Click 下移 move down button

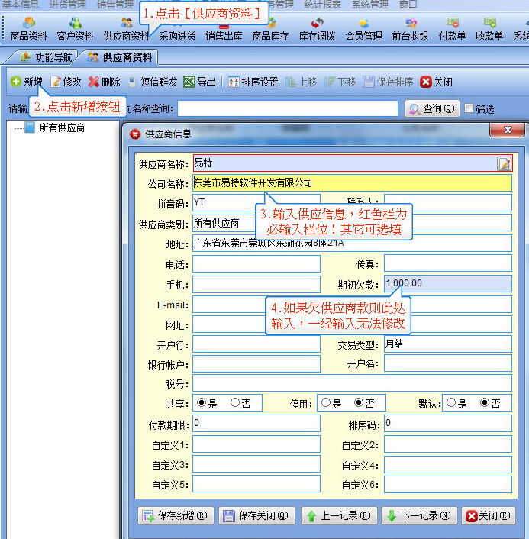[x=340, y=82]
